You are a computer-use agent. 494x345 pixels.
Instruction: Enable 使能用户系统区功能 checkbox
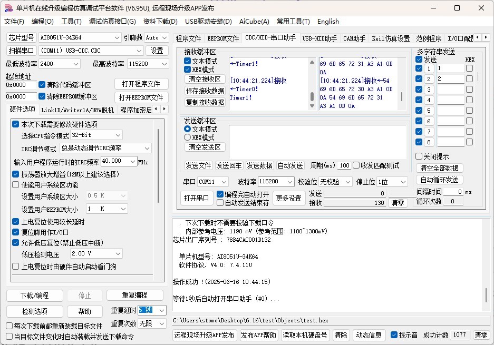[16, 185]
